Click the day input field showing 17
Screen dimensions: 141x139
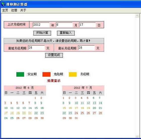point(87,25)
